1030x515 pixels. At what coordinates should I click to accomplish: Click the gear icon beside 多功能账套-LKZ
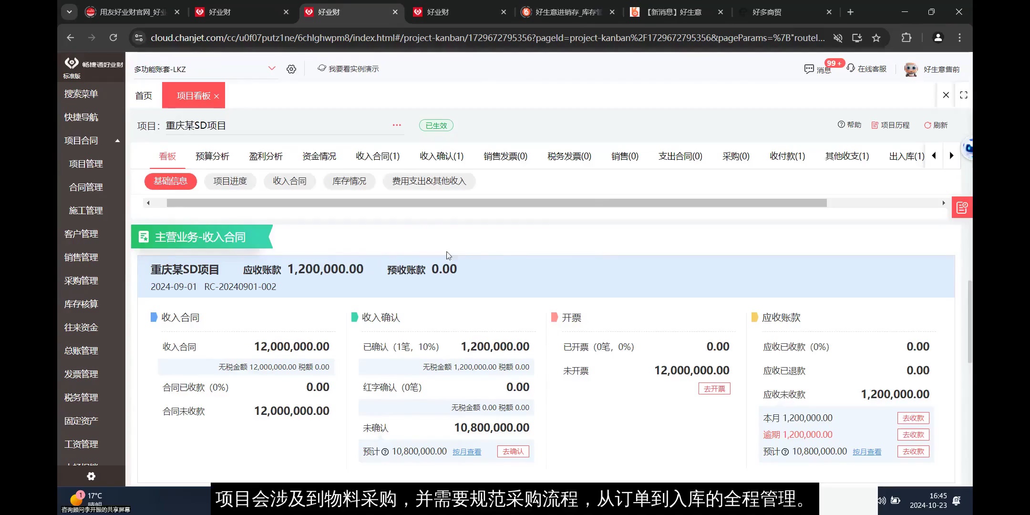(291, 69)
